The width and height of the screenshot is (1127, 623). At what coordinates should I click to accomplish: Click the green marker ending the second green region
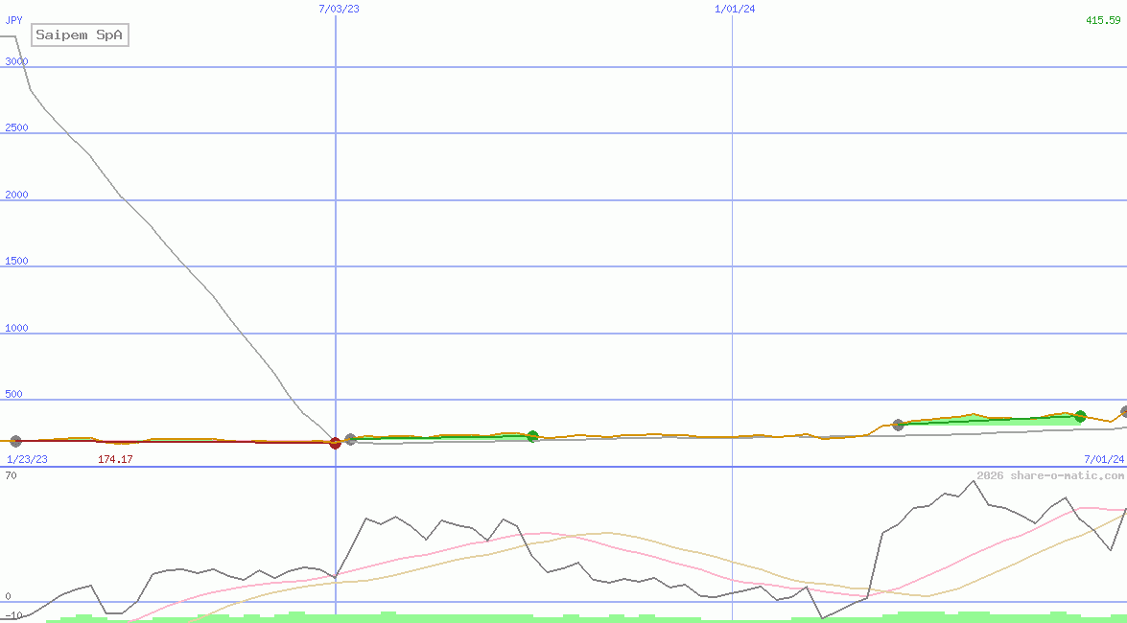pos(1080,416)
